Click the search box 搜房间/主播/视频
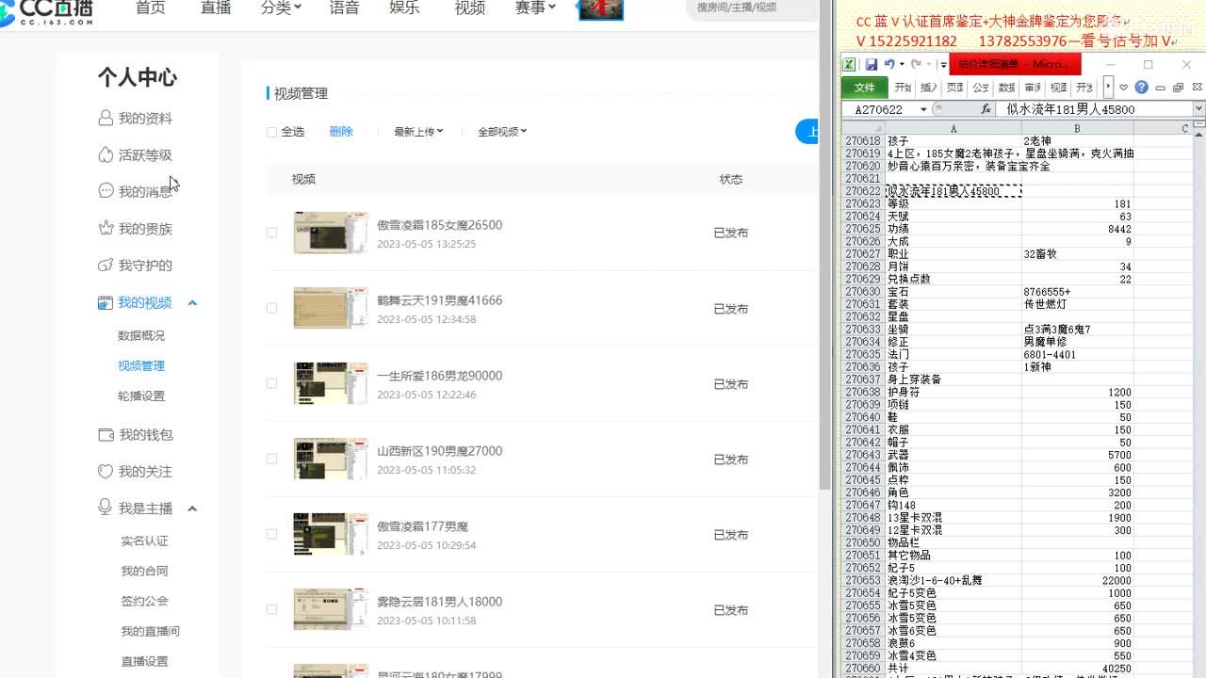The height and width of the screenshot is (678, 1206). tap(754, 8)
